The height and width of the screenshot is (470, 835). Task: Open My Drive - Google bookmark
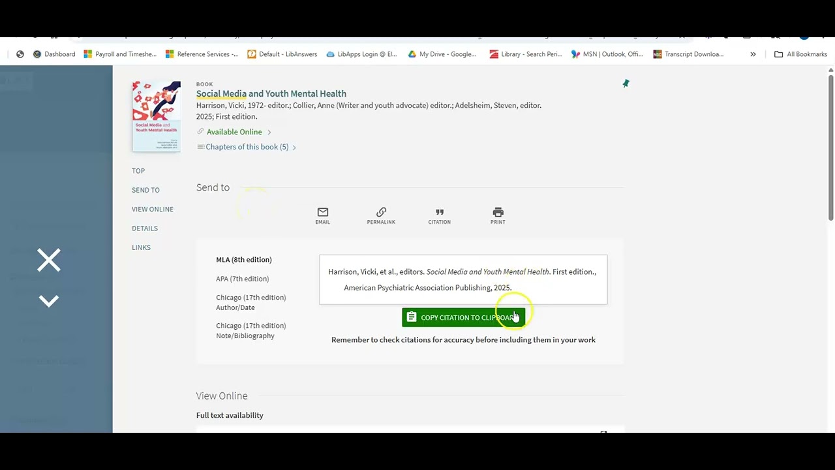point(442,54)
